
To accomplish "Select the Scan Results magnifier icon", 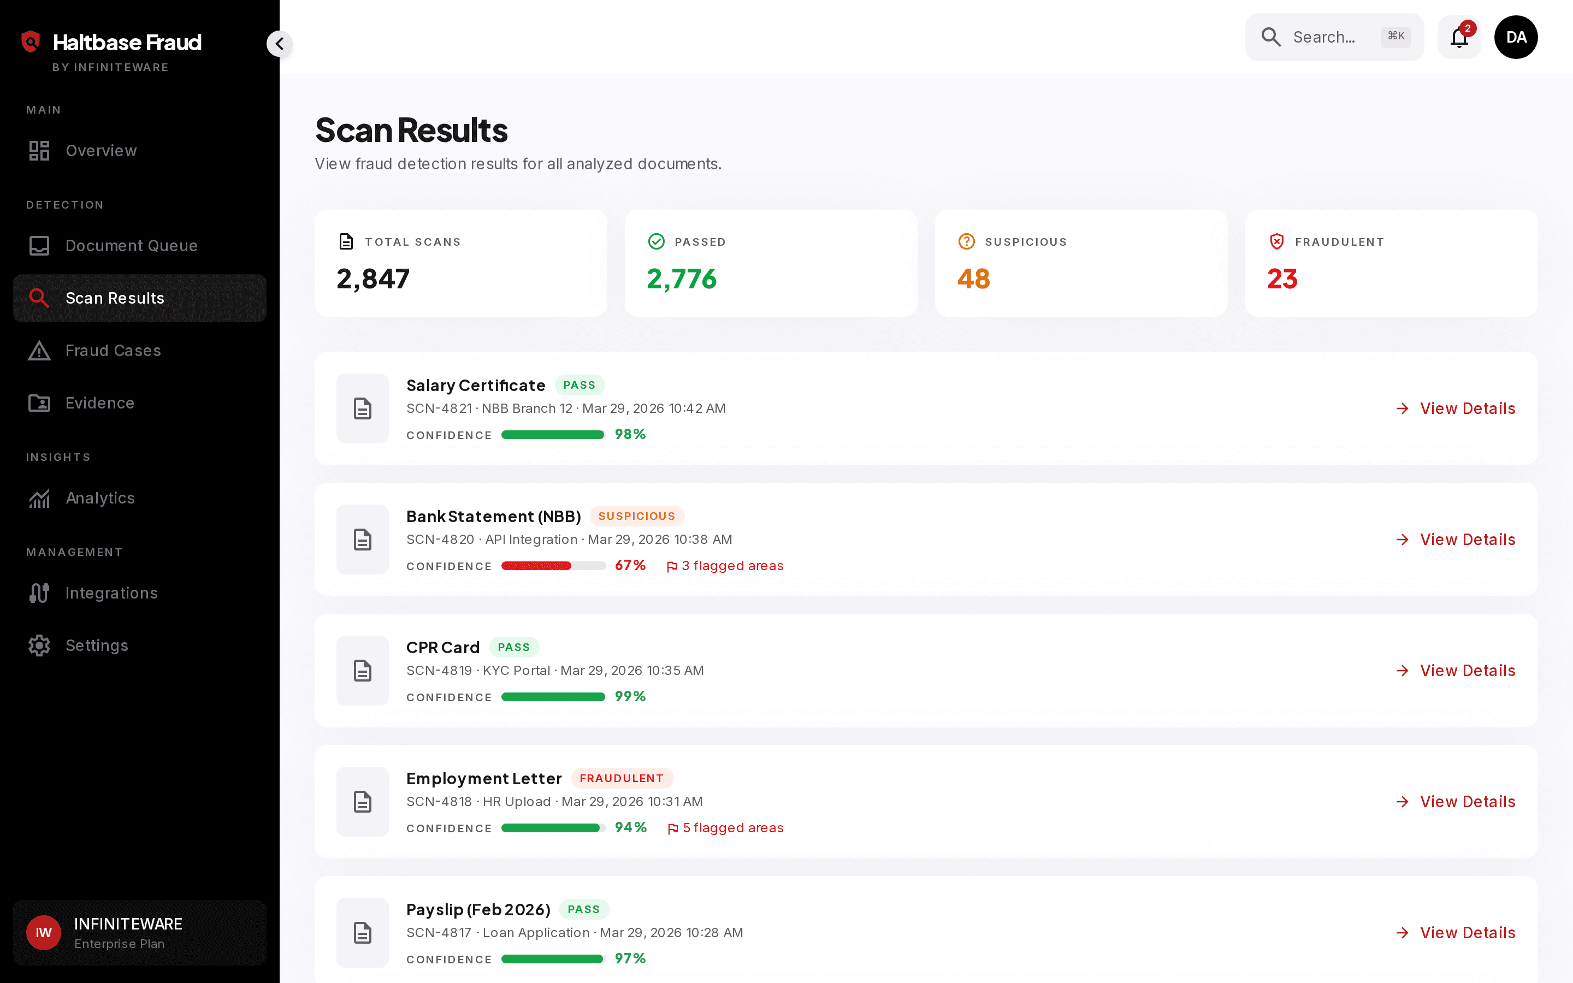I will pos(39,298).
